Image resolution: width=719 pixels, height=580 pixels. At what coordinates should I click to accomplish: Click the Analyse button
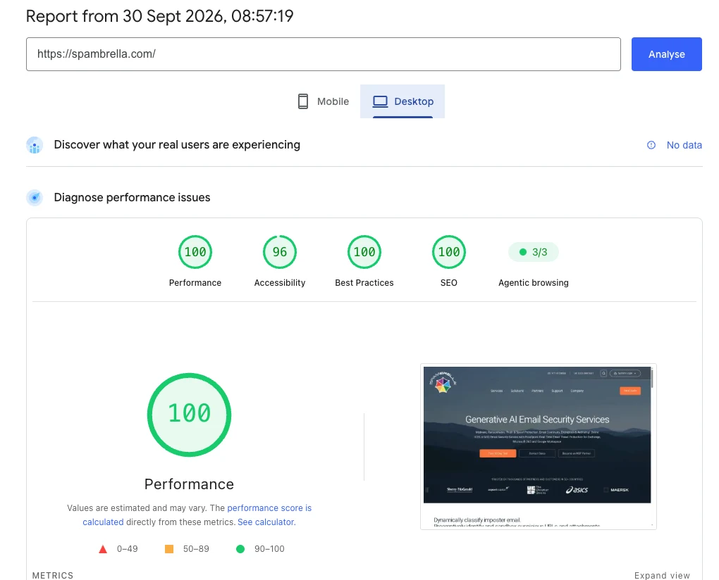[x=666, y=54]
